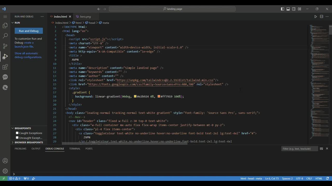
Task: Toggle panel layout icon
Action: tap(288, 9)
